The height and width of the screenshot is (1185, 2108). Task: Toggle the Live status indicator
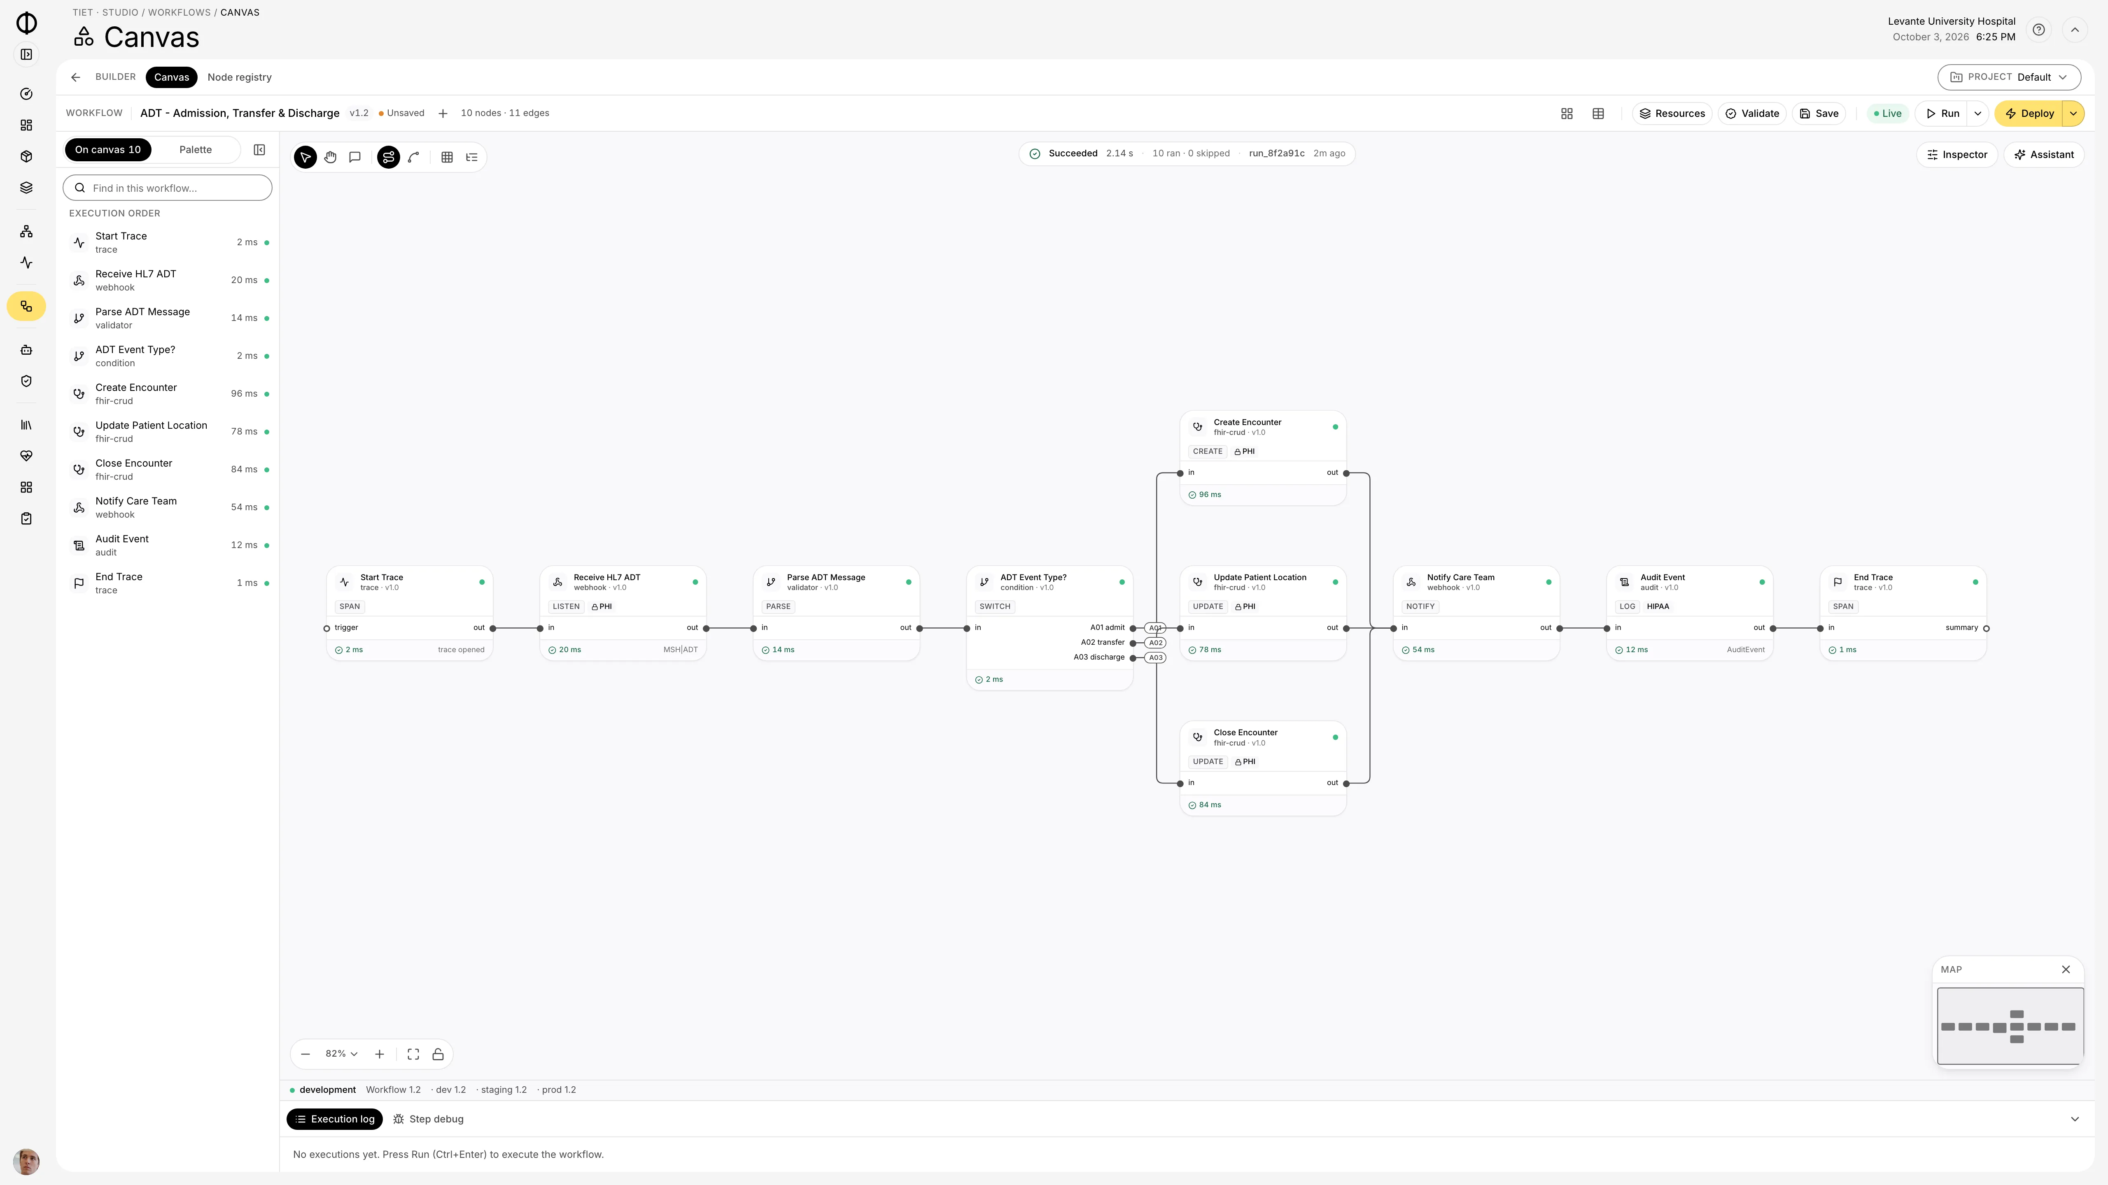pos(1888,114)
